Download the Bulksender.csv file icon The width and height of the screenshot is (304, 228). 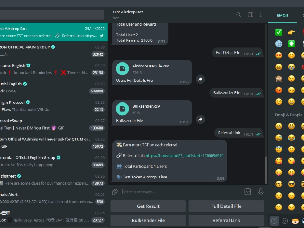tap(122, 109)
